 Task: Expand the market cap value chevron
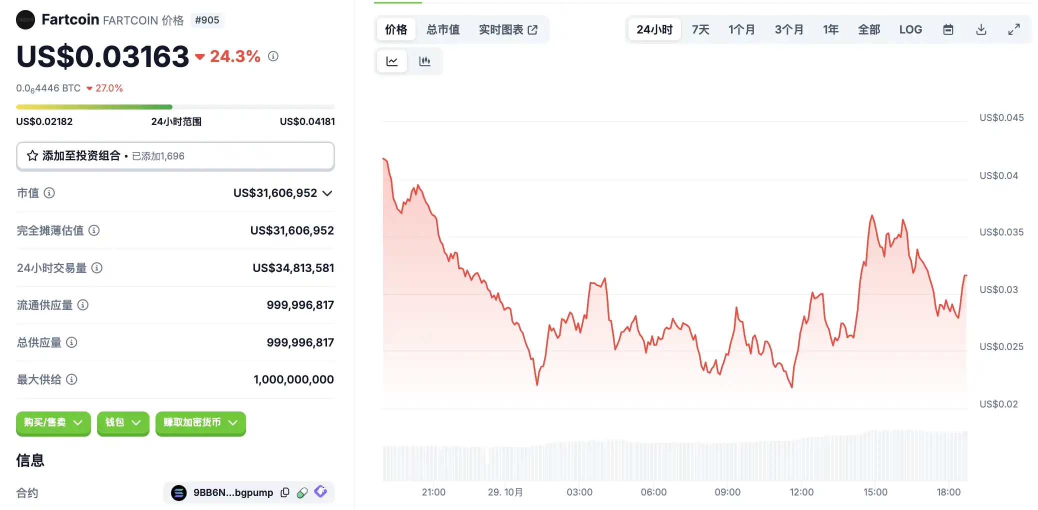tap(327, 193)
